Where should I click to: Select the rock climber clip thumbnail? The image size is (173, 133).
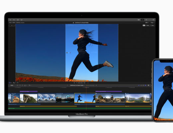[15, 98]
